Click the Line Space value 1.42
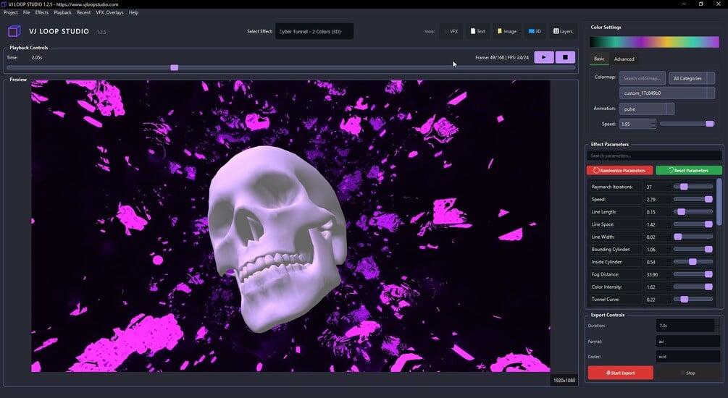The width and height of the screenshot is (728, 398). [657, 224]
